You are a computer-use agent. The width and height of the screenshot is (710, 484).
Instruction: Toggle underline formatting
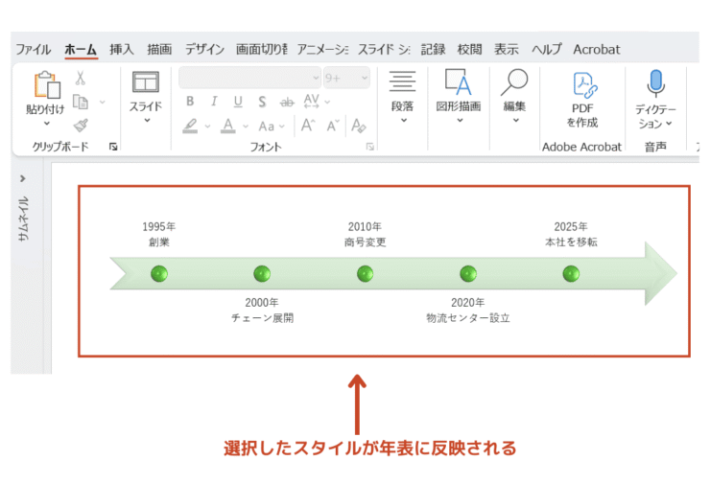coord(238,102)
